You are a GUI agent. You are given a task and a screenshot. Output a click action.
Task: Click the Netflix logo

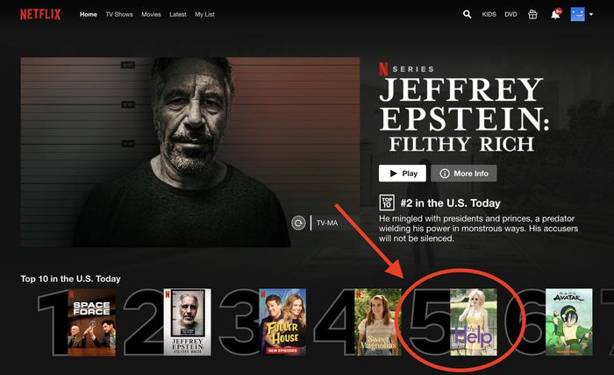click(40, 15)
